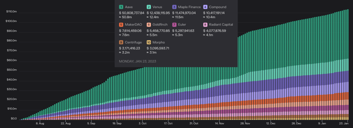
Task: Click the ≈ 7.6m approximation text
Action: 125,35
